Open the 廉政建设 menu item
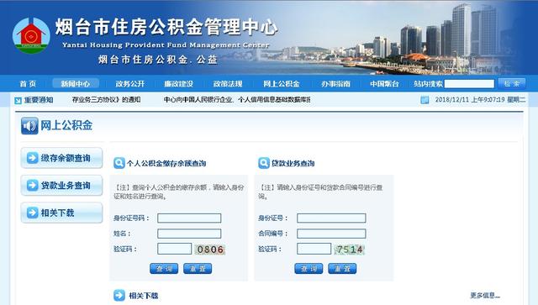 click(178, 84)
